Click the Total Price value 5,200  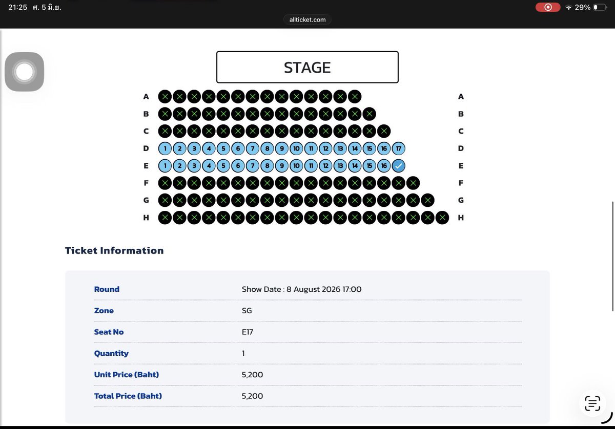(x=252, y=396)
